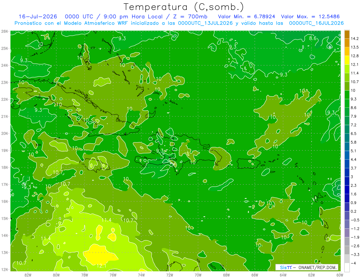Click 'Pronóstico con el Modelo Atmósferico WRF' text
This screenshot has height=279, width=361.
pyautogui.click(x=72, y=23)
